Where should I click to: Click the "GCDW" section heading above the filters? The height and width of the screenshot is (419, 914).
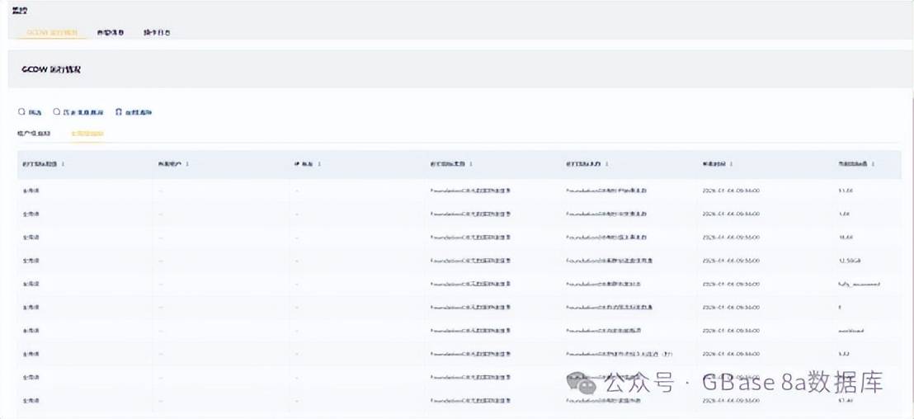point(51,69)
